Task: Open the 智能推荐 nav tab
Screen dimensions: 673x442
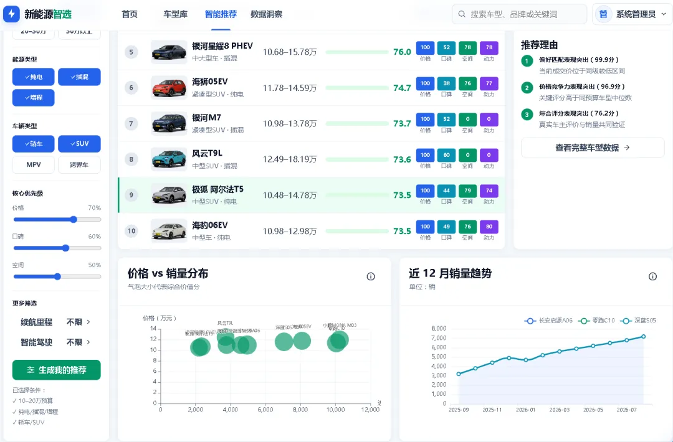Action: [x=221, y=14]
